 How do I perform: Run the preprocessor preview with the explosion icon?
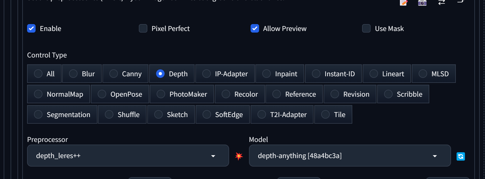(239, 156)
